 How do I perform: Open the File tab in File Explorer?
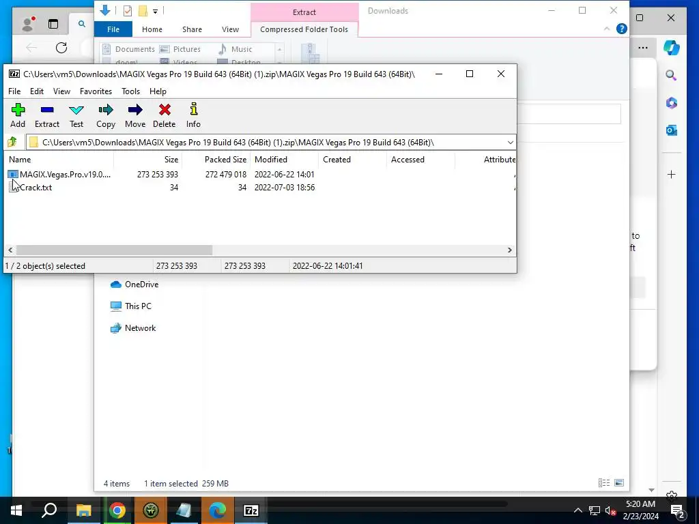pyautogui.click(x=113, y=29)
